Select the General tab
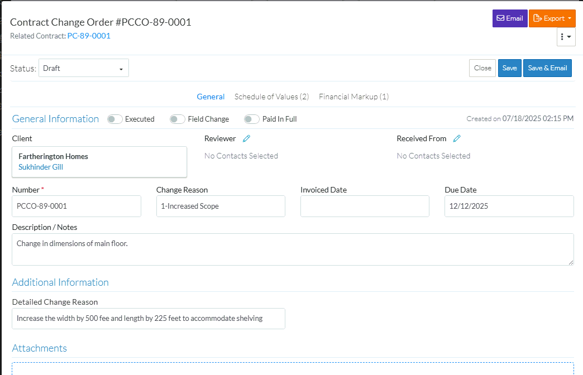 click(x=211, y=97)
